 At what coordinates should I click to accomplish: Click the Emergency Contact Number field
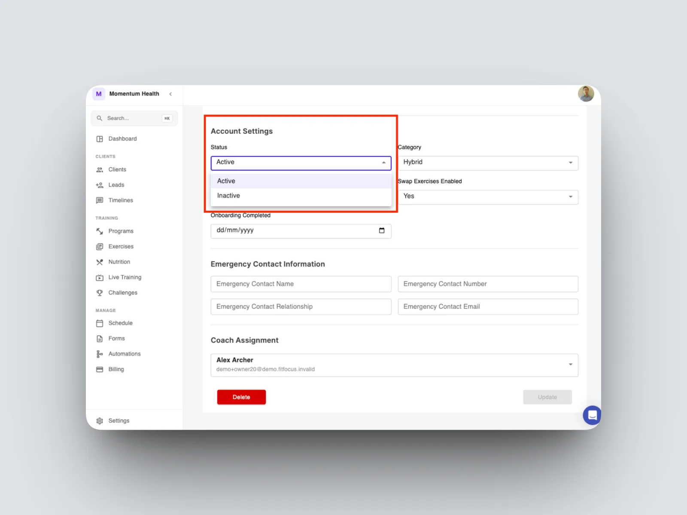click(488, 284)
